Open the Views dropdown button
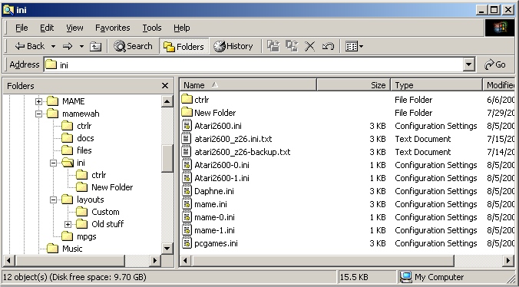Viewport: 519px width, 287px height. point(354,46)
